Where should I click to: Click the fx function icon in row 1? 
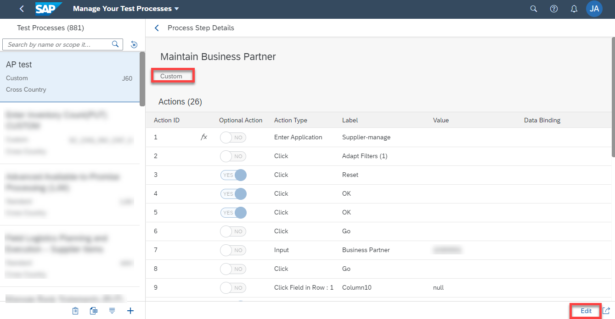coord(204,137)
